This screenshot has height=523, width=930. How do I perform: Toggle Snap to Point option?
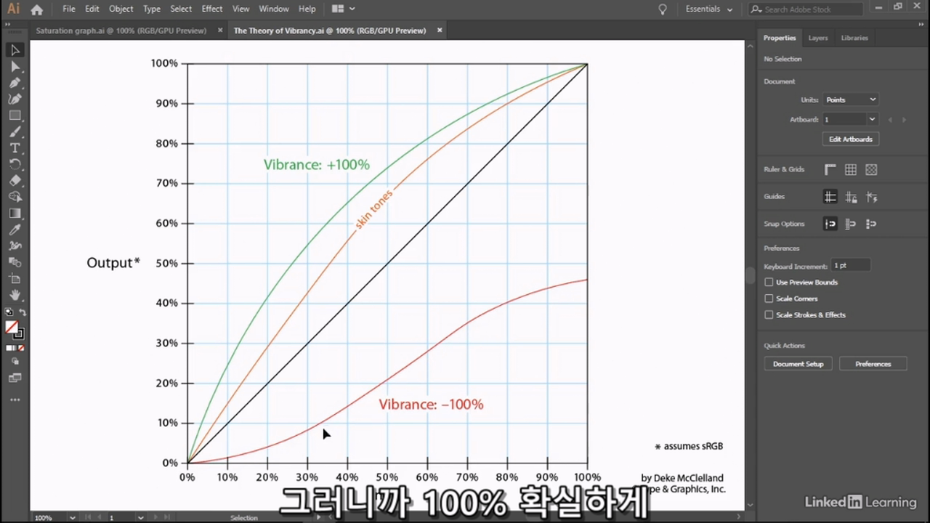pyautogui.click(x=830, y=224)
